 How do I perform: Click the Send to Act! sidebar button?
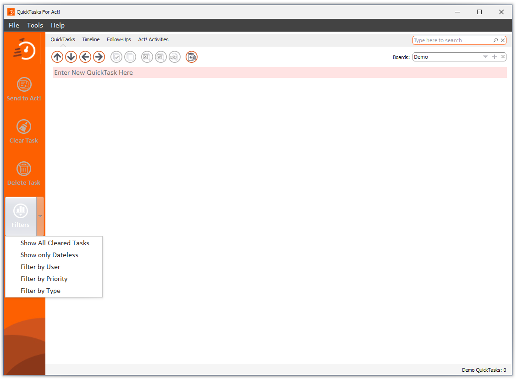[x=24, y=89]
